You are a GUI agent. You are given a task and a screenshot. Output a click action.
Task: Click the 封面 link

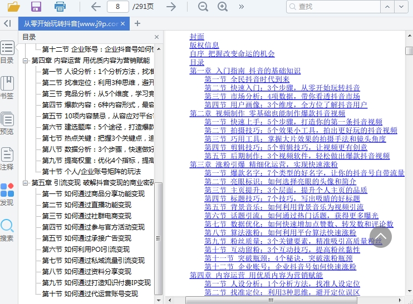196,37
